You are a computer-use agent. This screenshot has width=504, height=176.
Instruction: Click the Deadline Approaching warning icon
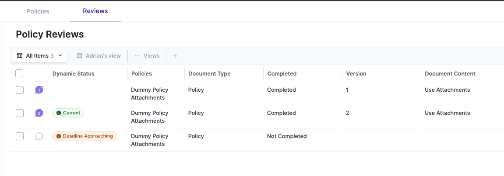(59, 136)
